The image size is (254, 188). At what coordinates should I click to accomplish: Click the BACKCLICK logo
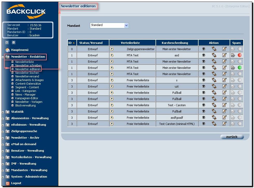point(26,11)
